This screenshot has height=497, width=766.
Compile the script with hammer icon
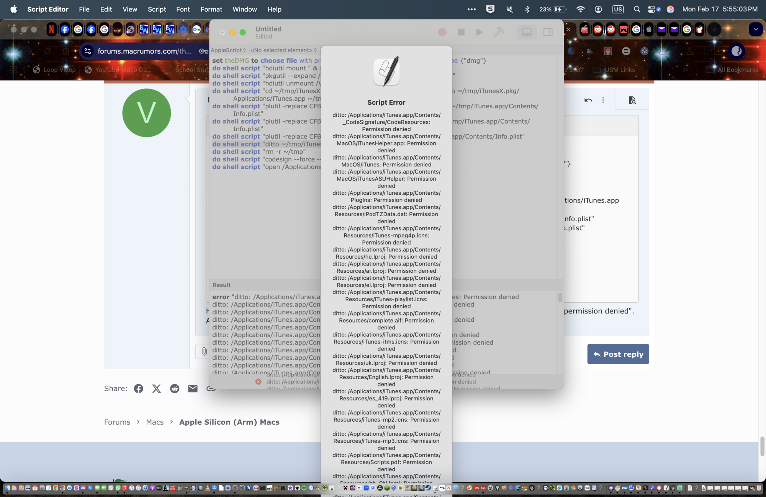click(x=499, y=32)
